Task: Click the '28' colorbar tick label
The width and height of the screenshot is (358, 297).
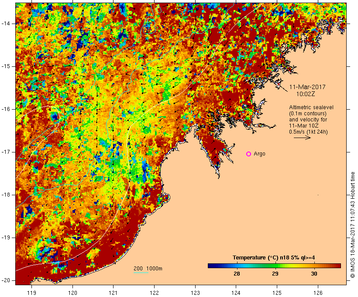Action: coord(237,274)
